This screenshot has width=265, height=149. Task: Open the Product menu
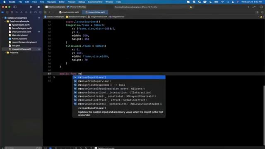click(x=72, y=2)
